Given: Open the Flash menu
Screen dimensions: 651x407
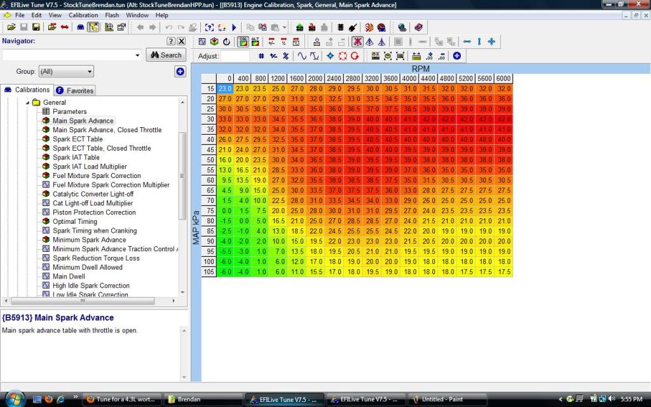Looking at the screenshot, I should [112, 15].
